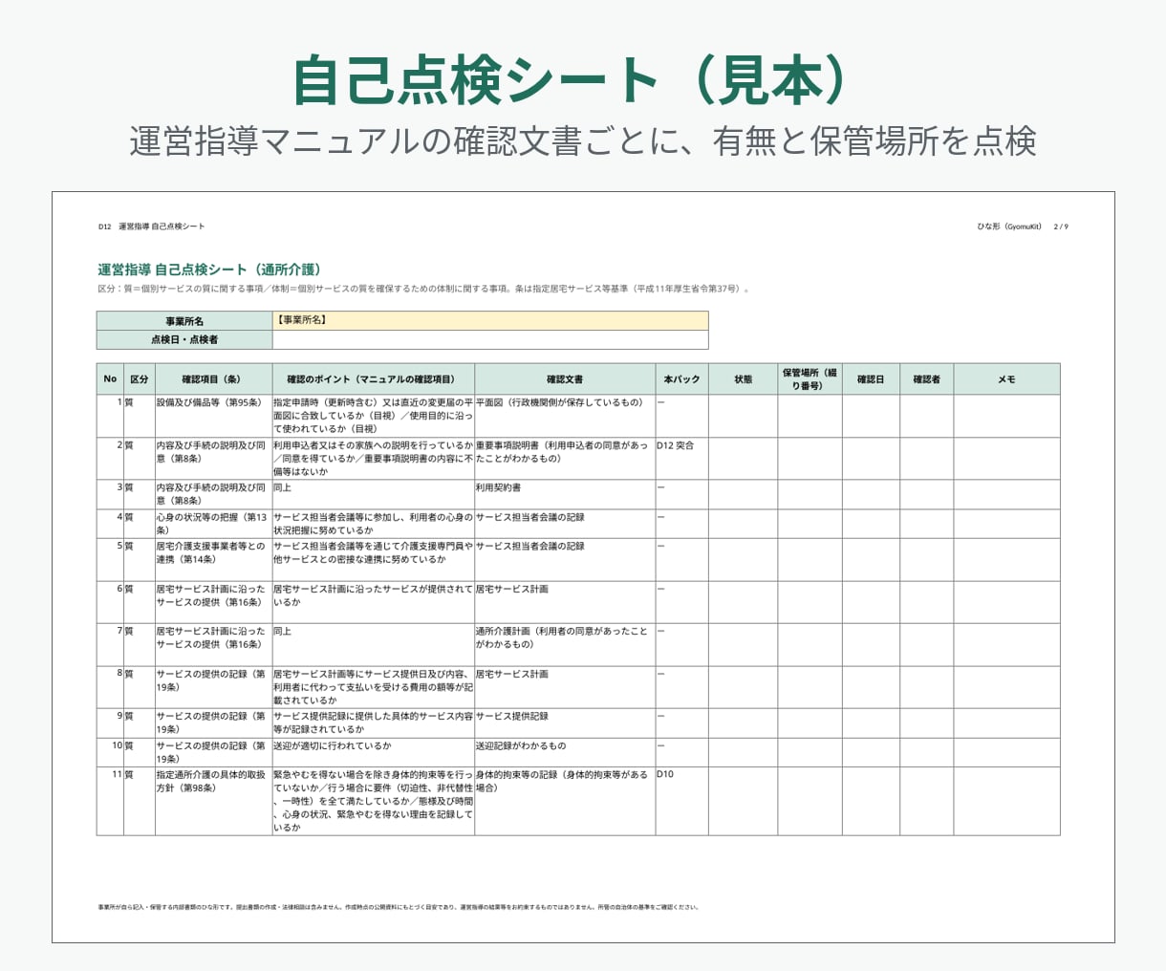Image resolution: width=1166 pixels, height=971 pixels.
Task: Click row number 10 in the No column
Action: pos(110,752)
